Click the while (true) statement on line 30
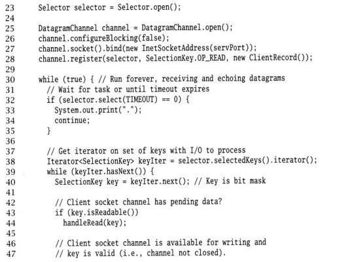The image size is (337, 262). (62, 79)
